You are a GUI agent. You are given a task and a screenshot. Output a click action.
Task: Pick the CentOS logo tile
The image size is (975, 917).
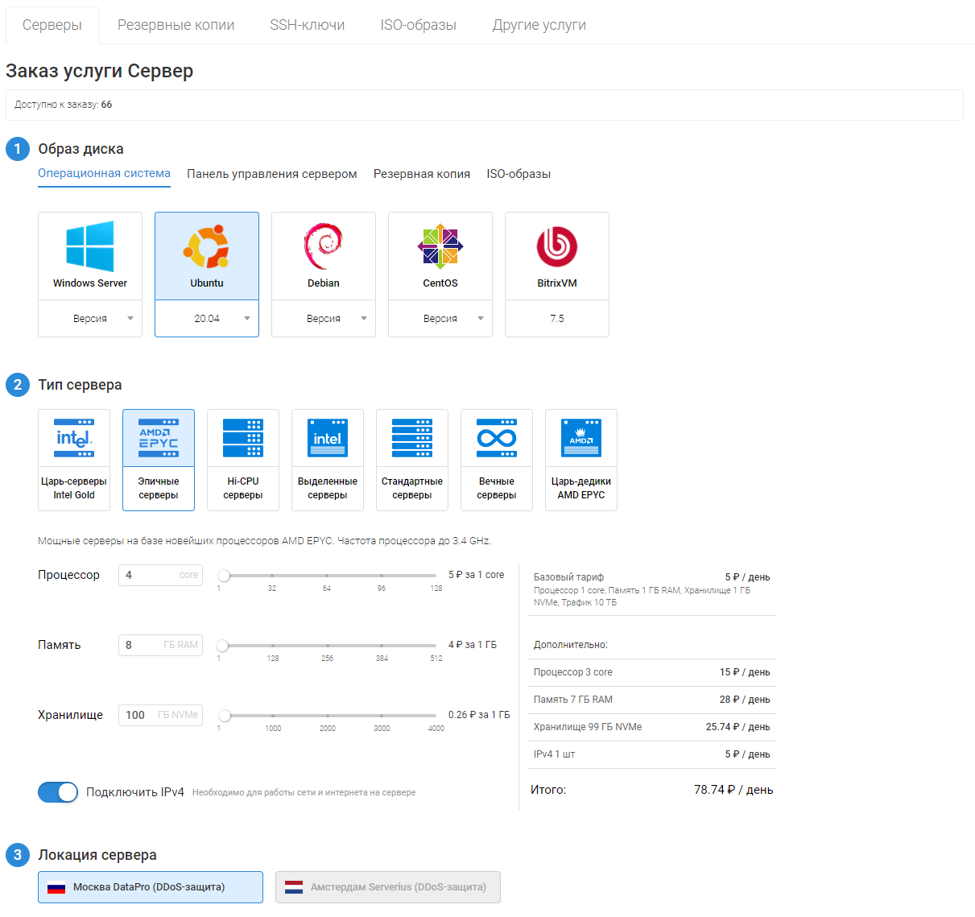440,246
